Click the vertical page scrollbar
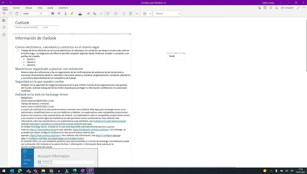The image size is (307, 174). [x=306, y=46]
